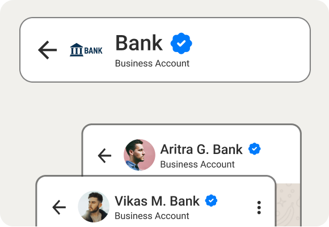This screenshot has width=329, height=227.
Task: Tap the Bank building logo
Action: pyautogui.click(x=86, y=50)
